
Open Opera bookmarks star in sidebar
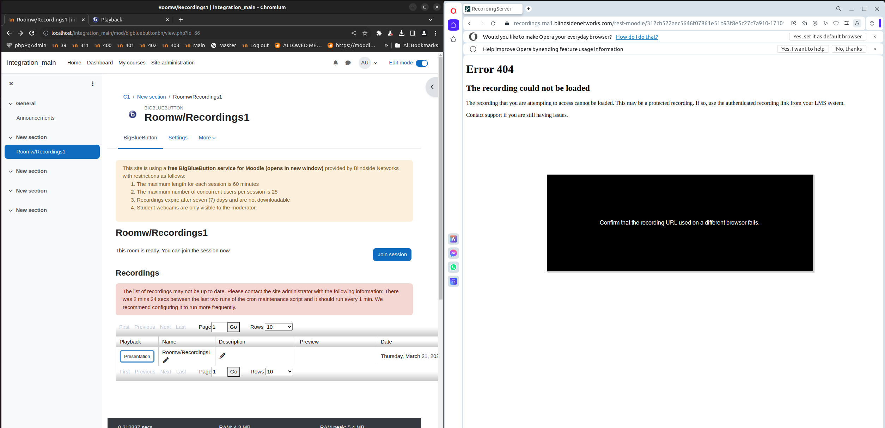[x=453, y=39]
